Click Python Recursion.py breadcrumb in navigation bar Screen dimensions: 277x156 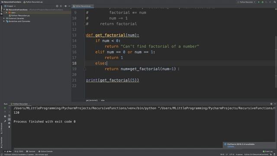33,2
